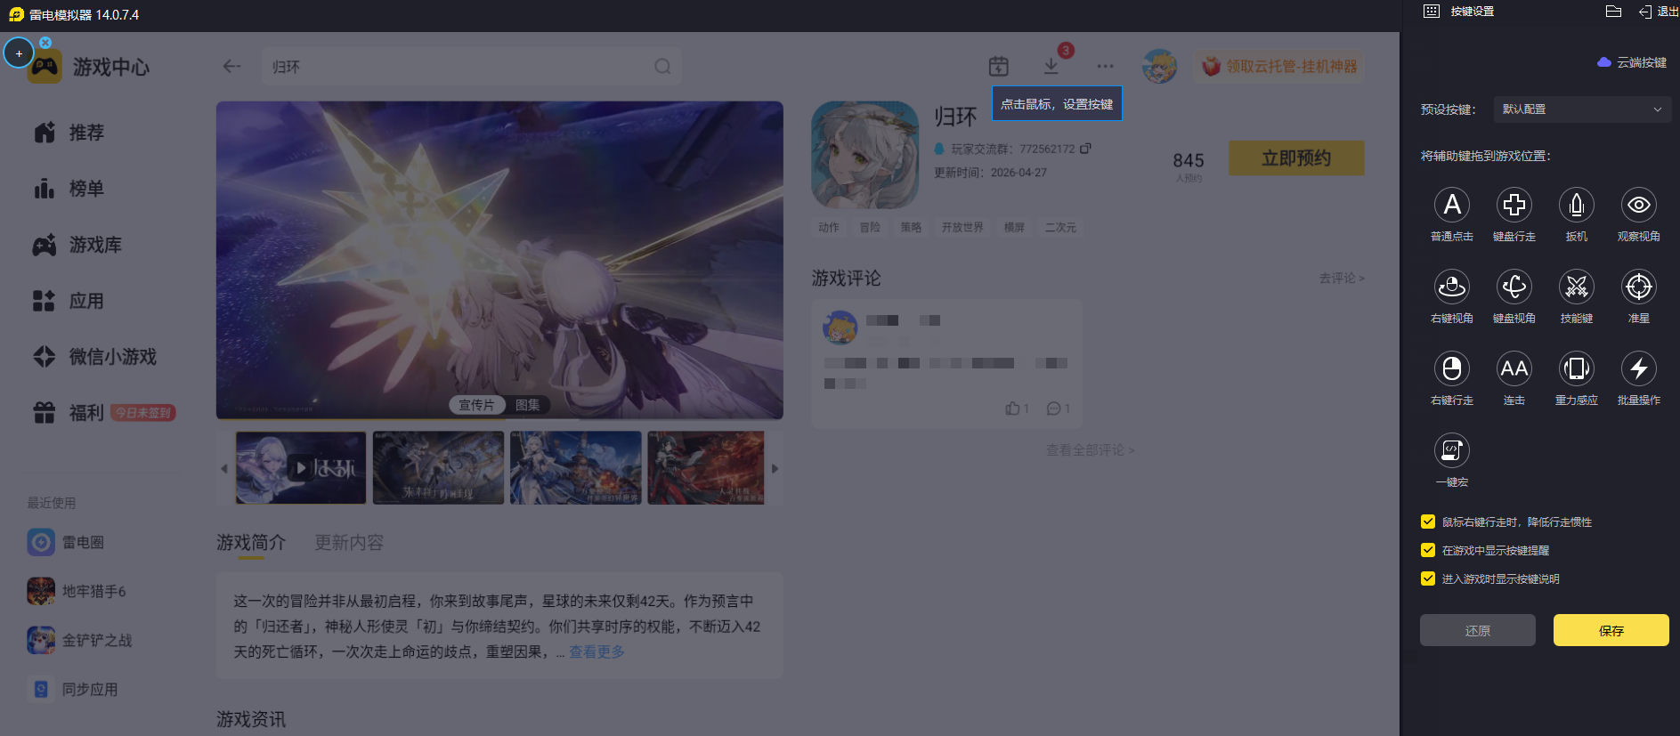Open 查看全部评论 link
Viewport: 1680px width, 736px height.
point(1090,450)
